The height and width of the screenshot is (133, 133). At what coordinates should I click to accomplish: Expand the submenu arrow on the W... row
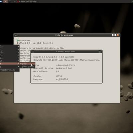tap(18, 61)
